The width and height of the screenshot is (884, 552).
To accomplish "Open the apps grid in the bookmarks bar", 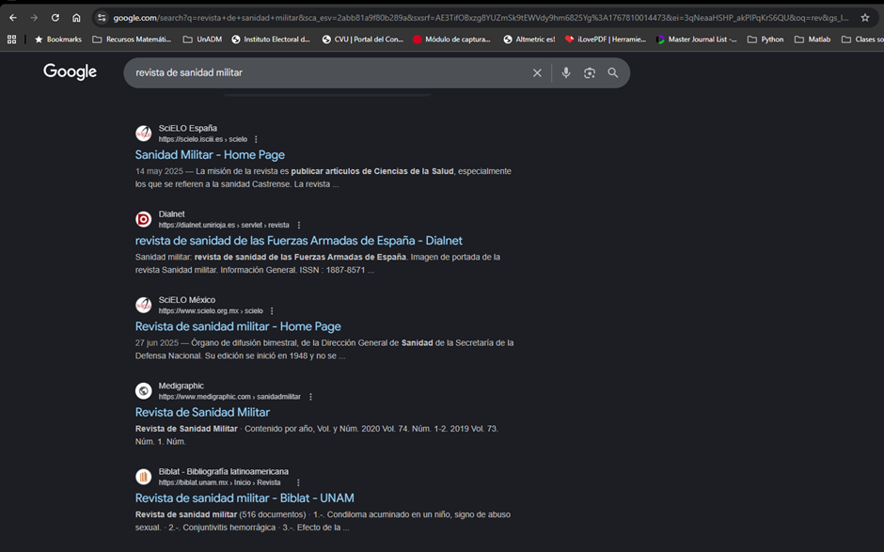I will [12, 39].
